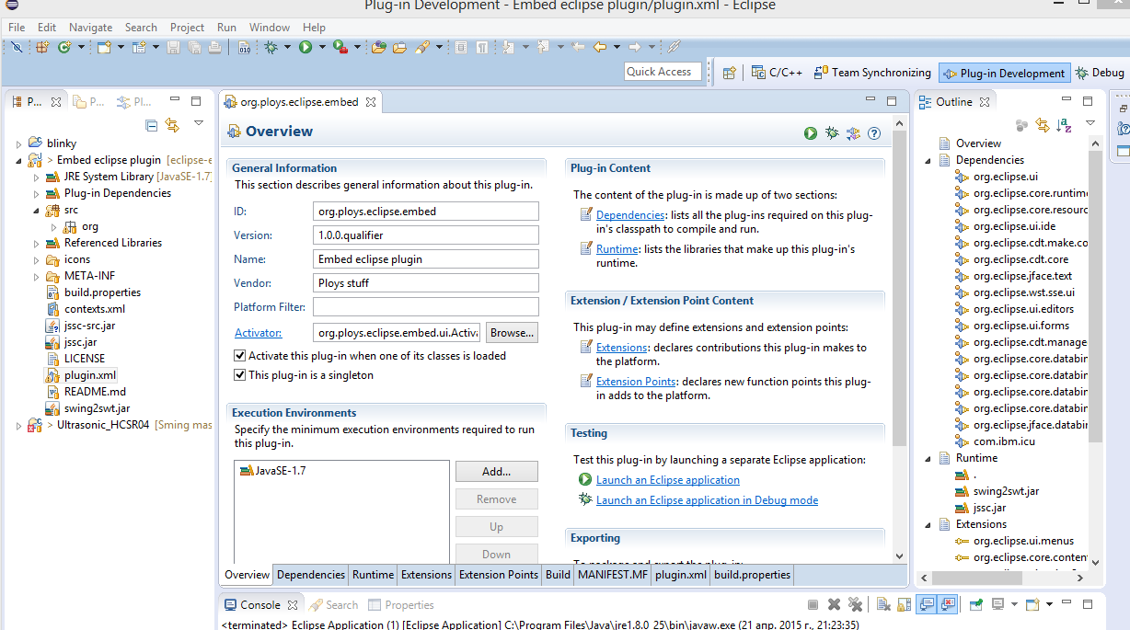Click Pin Console icon
The image size is (1130, 630).
[975, 604]
